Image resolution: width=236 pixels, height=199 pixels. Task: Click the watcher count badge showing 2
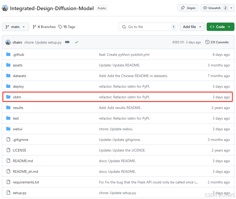[x=225, y=8]
